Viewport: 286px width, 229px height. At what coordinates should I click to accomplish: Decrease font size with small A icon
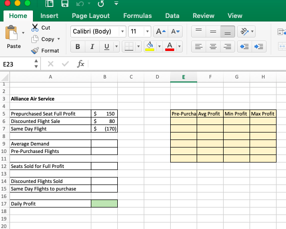click(175, 31)
